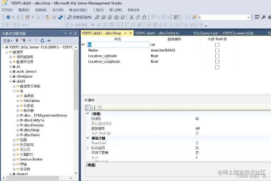Click the Find in Files icon
Viewport: 271px width, 181px height.
coord(194,17)
